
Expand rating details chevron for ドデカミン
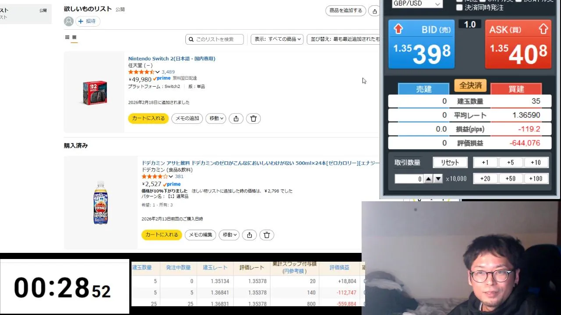pos(170,177)
